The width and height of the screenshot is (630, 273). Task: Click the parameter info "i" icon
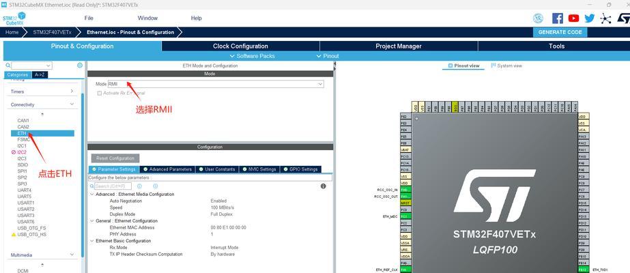pos(323,186)
